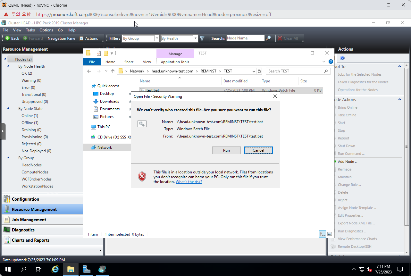Click the Explorer help question mark icon
411x276 pixels.
(331, 62)
